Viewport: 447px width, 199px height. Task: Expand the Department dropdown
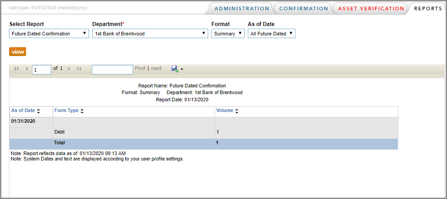[x=150, y=34]
